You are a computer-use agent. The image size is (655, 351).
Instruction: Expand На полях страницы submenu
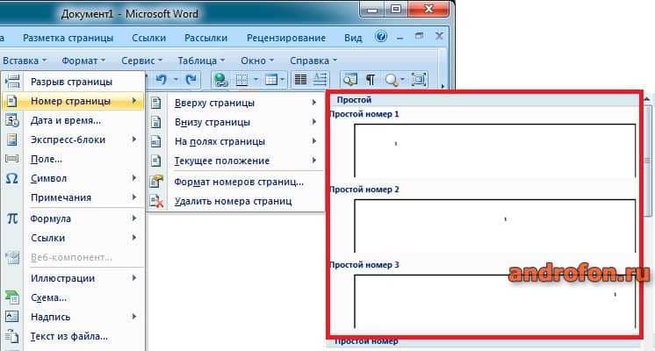tap(236, 141)
